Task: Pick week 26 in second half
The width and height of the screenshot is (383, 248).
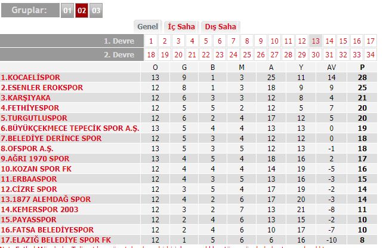Action: tap(261, 54)
